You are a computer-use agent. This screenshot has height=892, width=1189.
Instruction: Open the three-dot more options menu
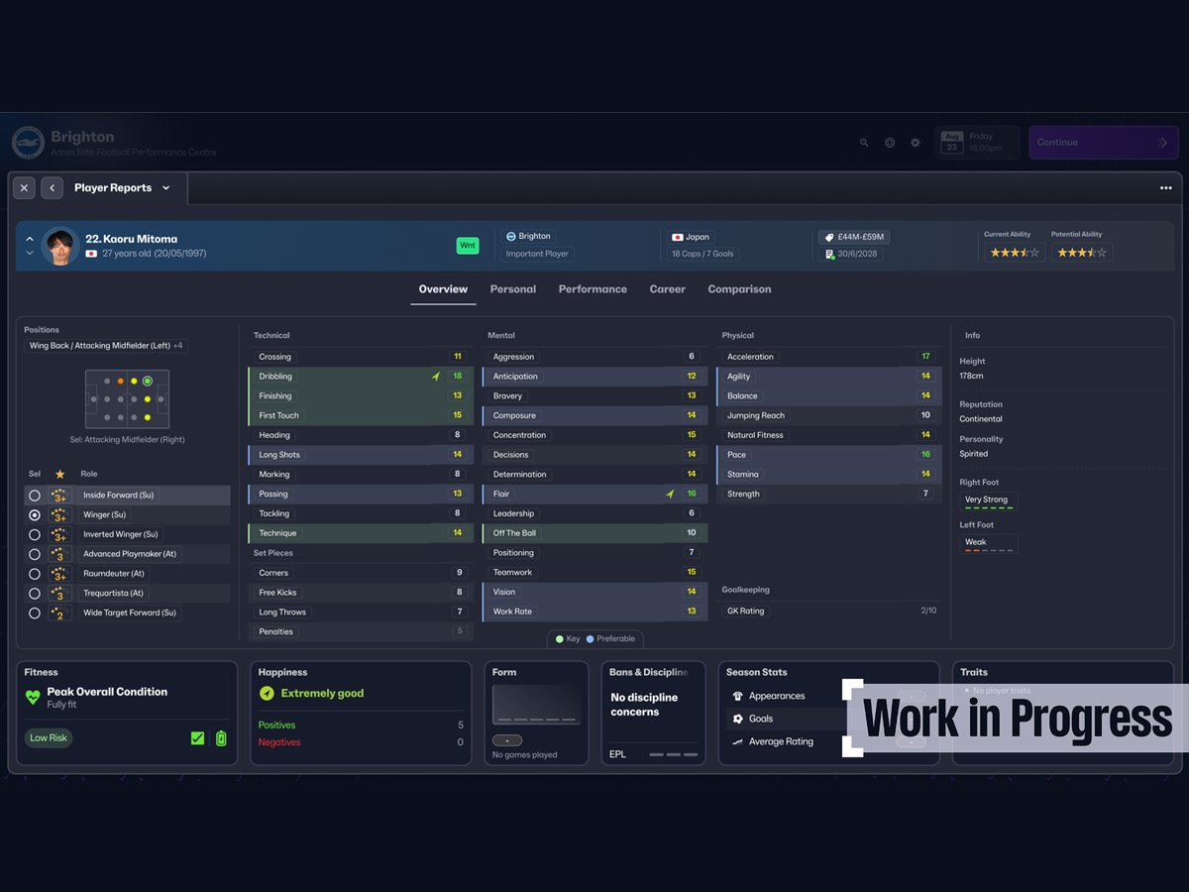click(x=1166, y=188)
